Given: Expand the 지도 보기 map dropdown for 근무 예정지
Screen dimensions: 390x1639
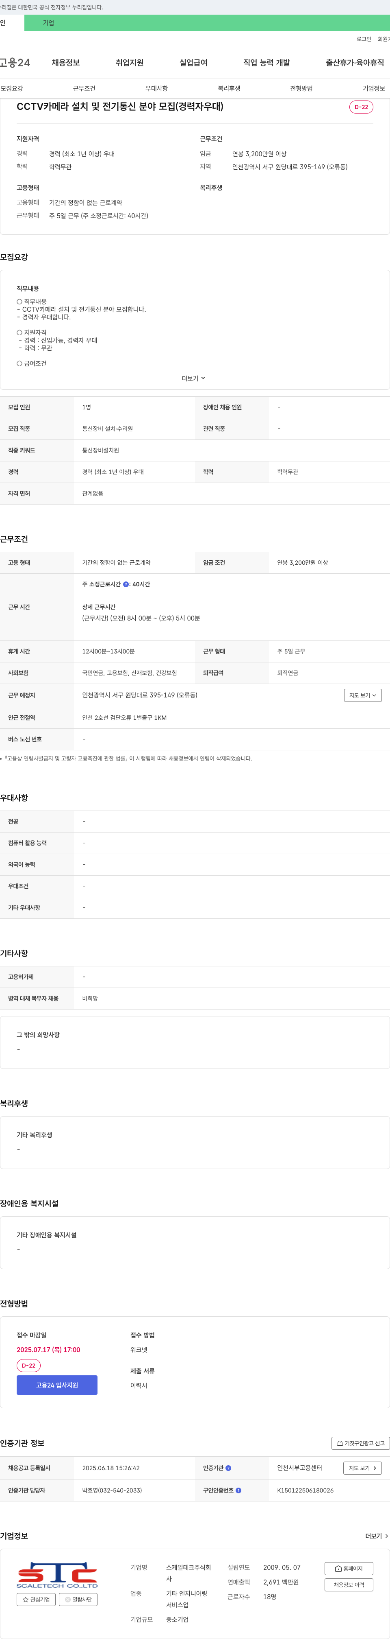Looking at the screenshot, I should (x=363, y=695).
